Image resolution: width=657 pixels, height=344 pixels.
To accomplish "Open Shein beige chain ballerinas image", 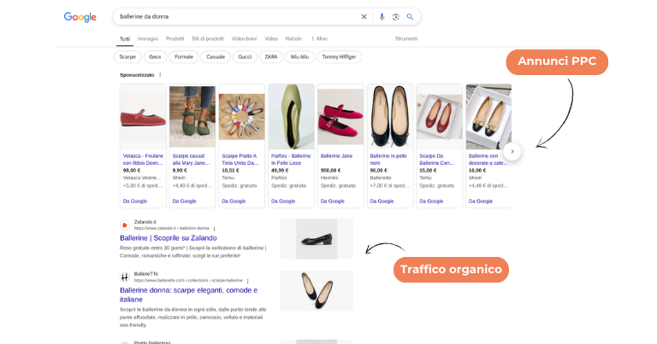I will pos(488,117).
